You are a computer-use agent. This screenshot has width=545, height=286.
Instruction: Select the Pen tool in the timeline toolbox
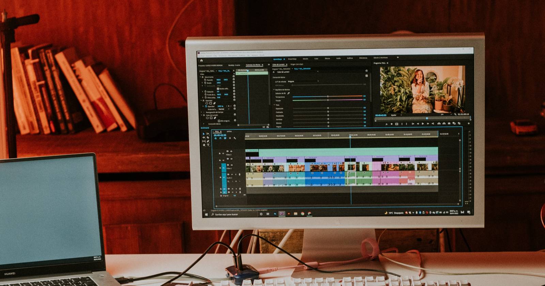[x=208, y=141]
